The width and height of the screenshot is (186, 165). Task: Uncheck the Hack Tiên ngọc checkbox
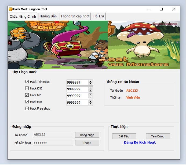click(x=27, y=81)
